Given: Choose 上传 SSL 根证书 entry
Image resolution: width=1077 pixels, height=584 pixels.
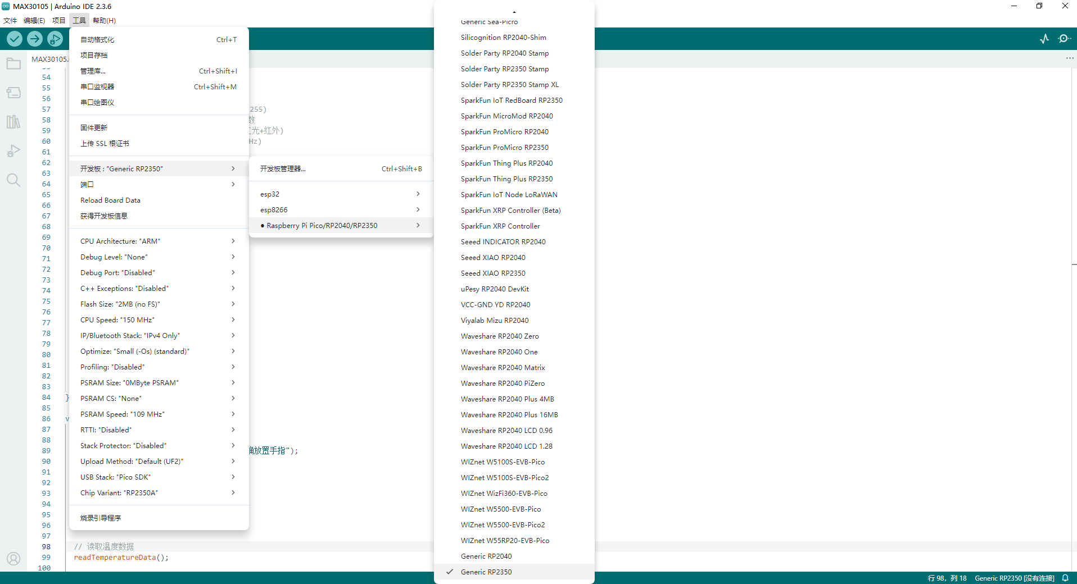Looking at the screenshot, I should click(x=159, y=143).
